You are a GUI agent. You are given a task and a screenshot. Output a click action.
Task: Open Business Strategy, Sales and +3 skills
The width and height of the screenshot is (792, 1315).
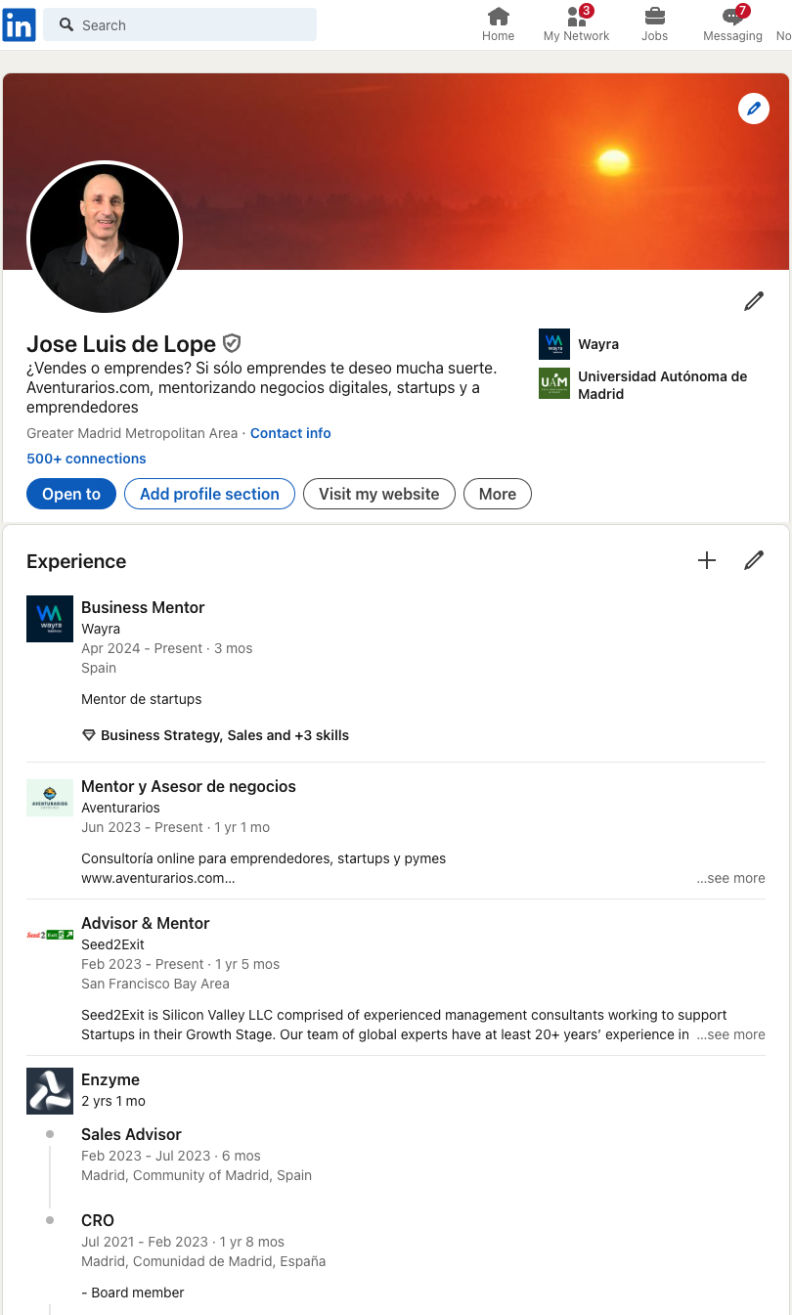[225, 735]
